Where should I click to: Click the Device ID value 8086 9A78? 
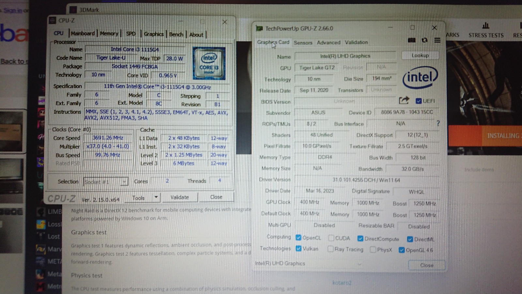[x=407, y=112]
